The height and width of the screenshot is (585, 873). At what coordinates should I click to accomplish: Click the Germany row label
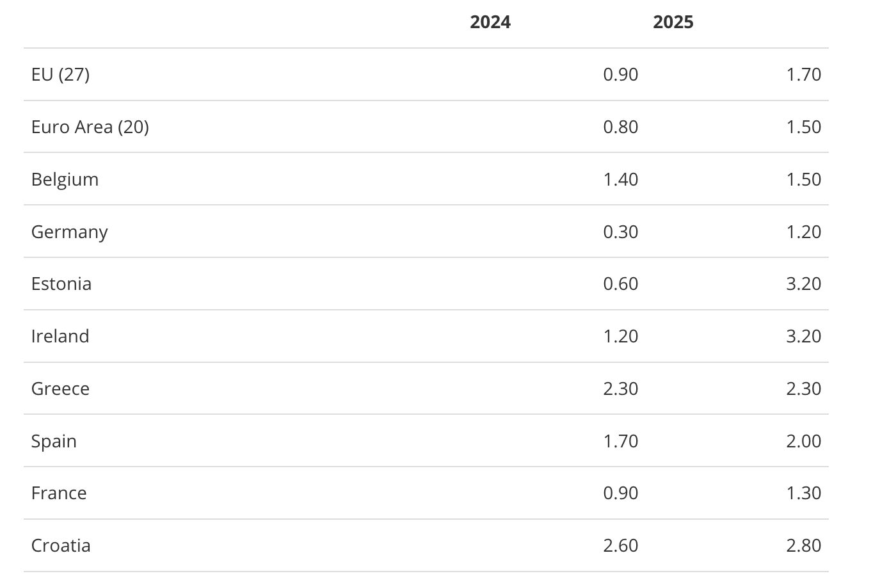tap(69, 232)
